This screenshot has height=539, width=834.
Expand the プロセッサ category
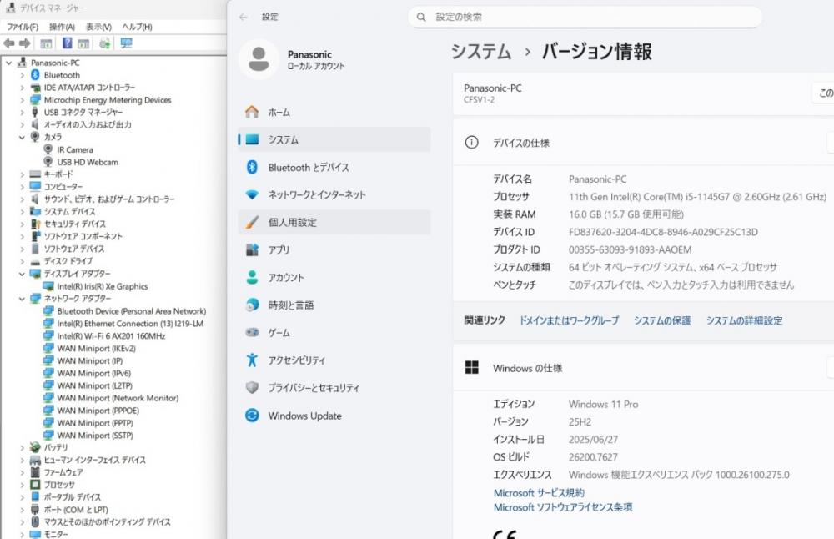tap(22, 485)
